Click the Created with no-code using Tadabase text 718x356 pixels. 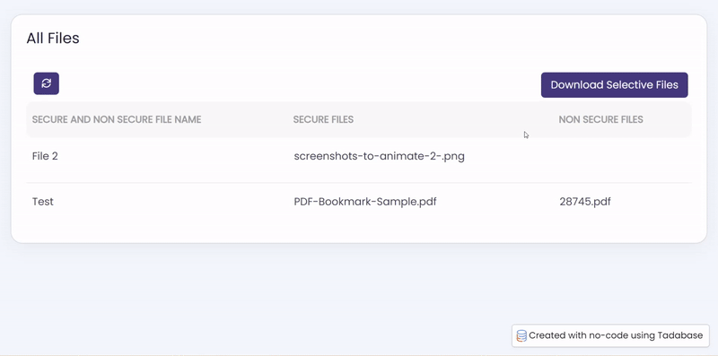coord(616,335)
